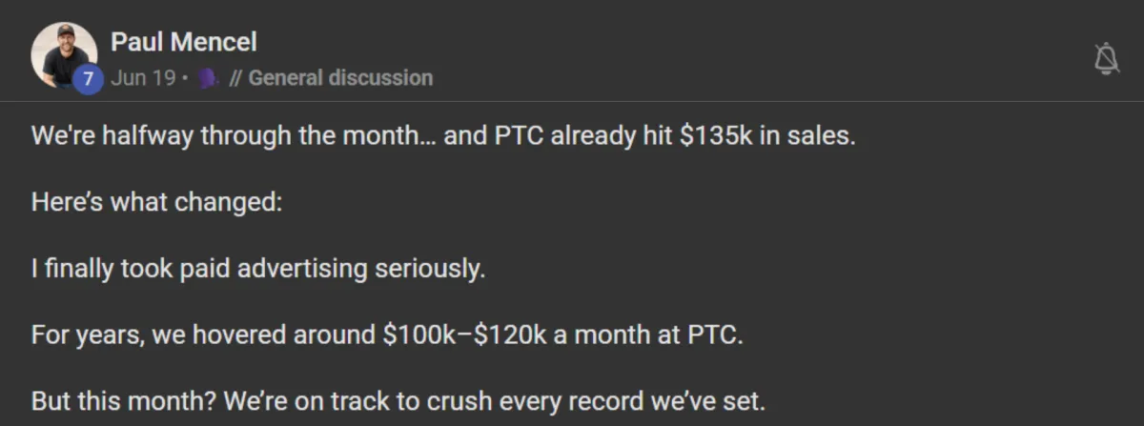Click the Jun 19 post date
Image resolution: width=1144 pixels, height=426 pixels.
(x=143, y=78)
